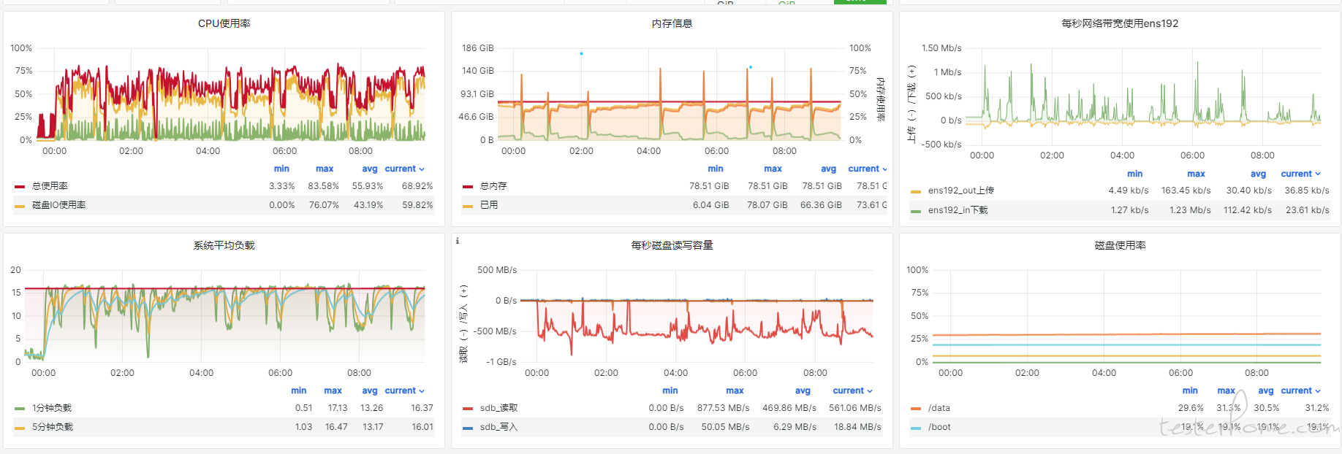Viewport: 1342px width, 454px height.
Task: Sort 内存信息 legend by min column
Action: coord(716,169)
